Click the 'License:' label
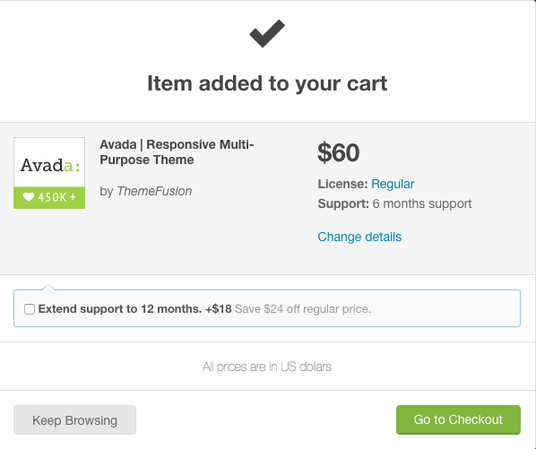The image size is (536, 449). point(343,185)
